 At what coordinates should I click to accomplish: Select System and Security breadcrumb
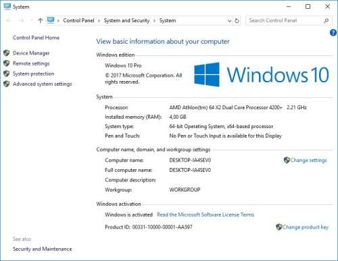126,20
